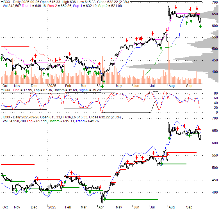Select the 2025 date label under the bottom chart
The height and width of the screenshot is (209, 219).
(52, 207)
